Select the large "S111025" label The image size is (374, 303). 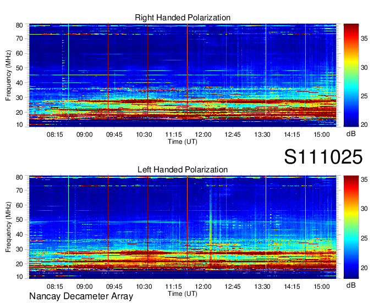tap(323, 157)
